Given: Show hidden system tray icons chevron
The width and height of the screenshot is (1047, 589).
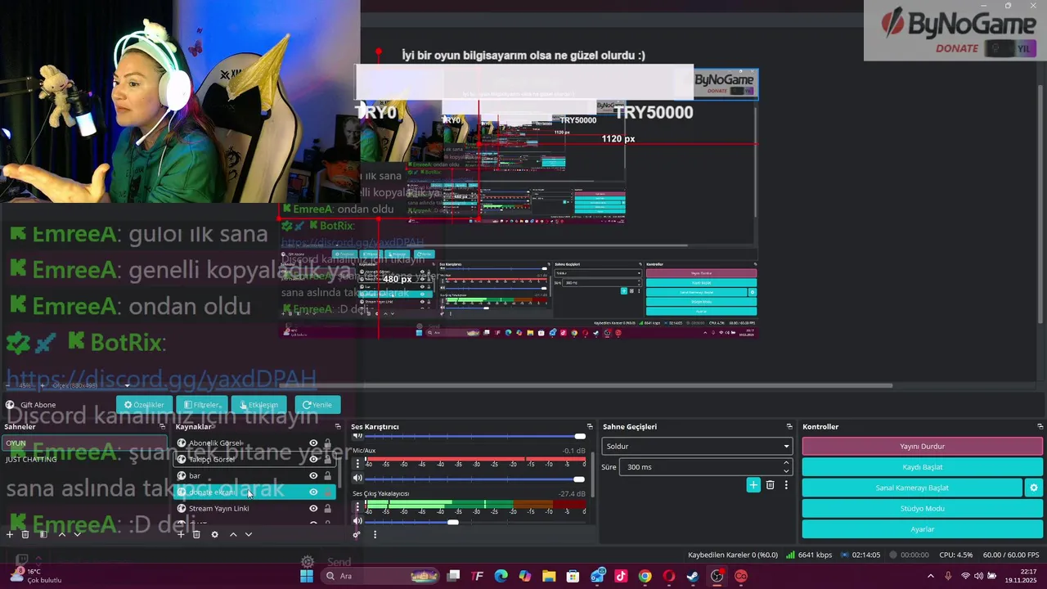Looking at the screenshot, I should pyautogui.click(x=930, y=576).
